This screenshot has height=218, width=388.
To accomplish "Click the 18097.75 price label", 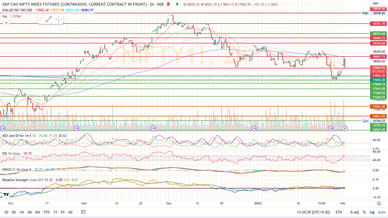I will click(379, 57).
